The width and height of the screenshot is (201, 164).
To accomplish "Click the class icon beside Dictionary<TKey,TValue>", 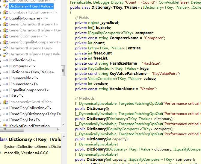I will pyautogui.click(x=5, y=6).
